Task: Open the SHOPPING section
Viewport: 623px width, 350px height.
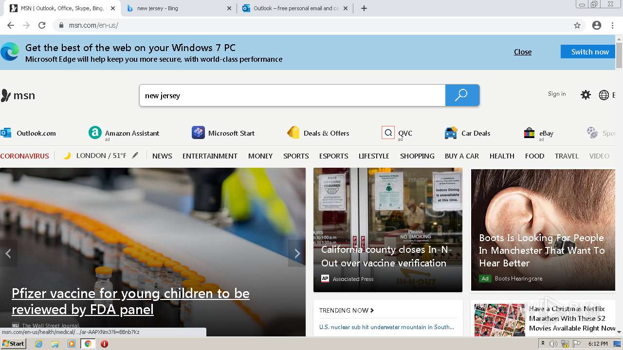Action: [x=417, y=156]
